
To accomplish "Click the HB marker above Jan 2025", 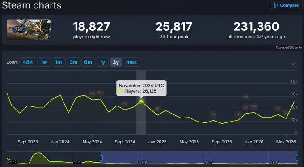I will (157, 109).
